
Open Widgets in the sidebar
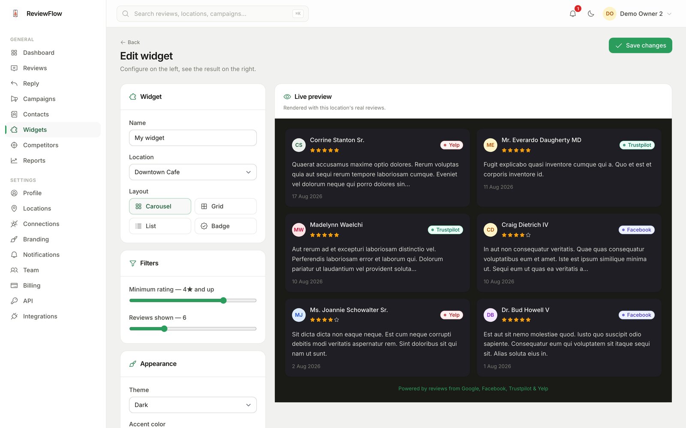tap(53, 130)
